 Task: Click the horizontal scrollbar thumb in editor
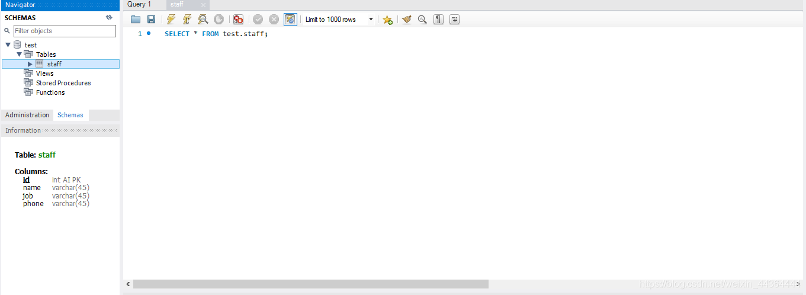pos(311,284)
